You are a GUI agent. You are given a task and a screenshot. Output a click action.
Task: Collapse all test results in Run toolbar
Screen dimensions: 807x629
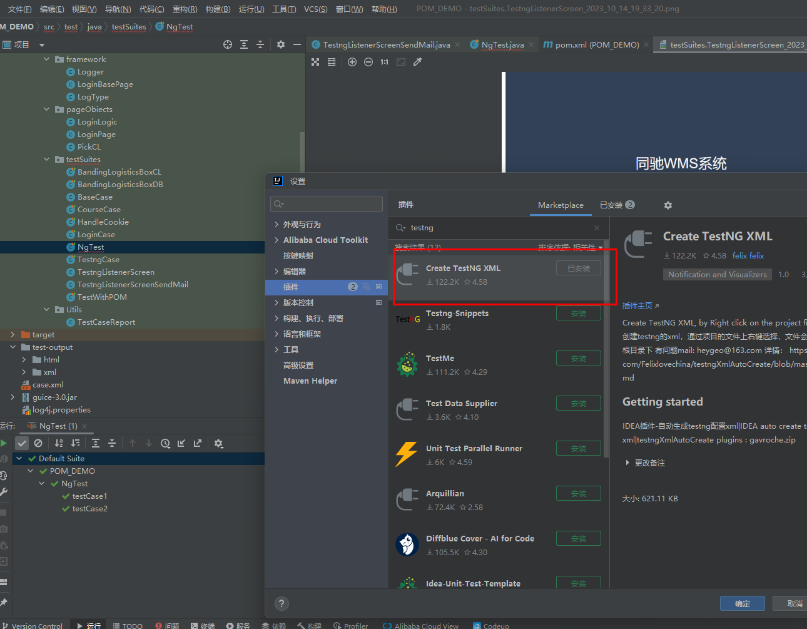tap(112, 443)
